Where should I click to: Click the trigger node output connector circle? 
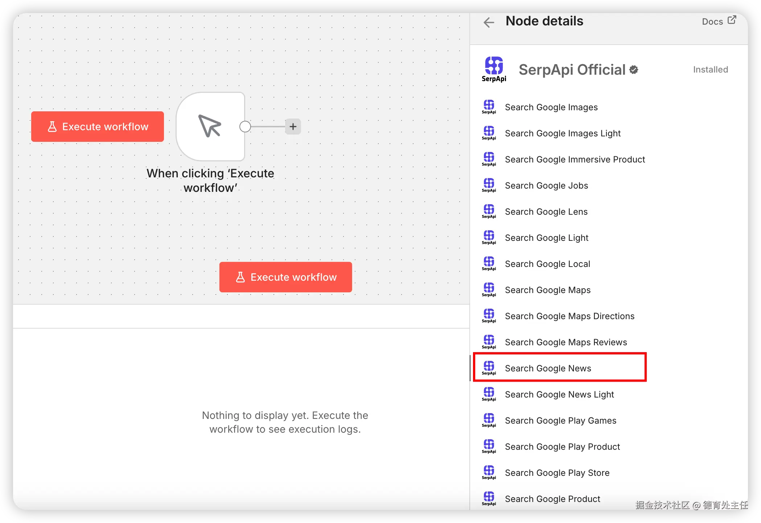(x=245, y=127)
